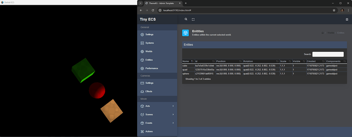Image resolution: width=352 pixels, height=137 pixels.
Task: Select the Performance chip icon
Action: click(x=142, y=68)
